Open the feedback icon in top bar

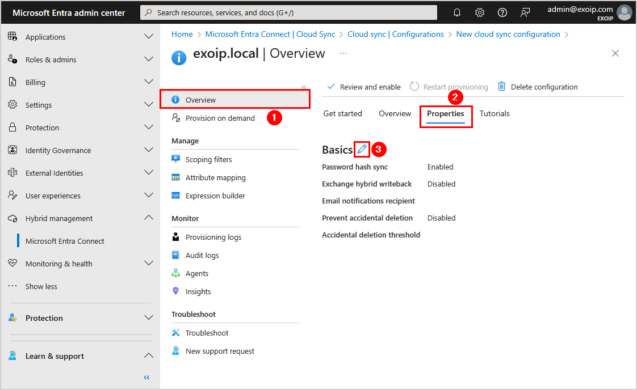525,12
